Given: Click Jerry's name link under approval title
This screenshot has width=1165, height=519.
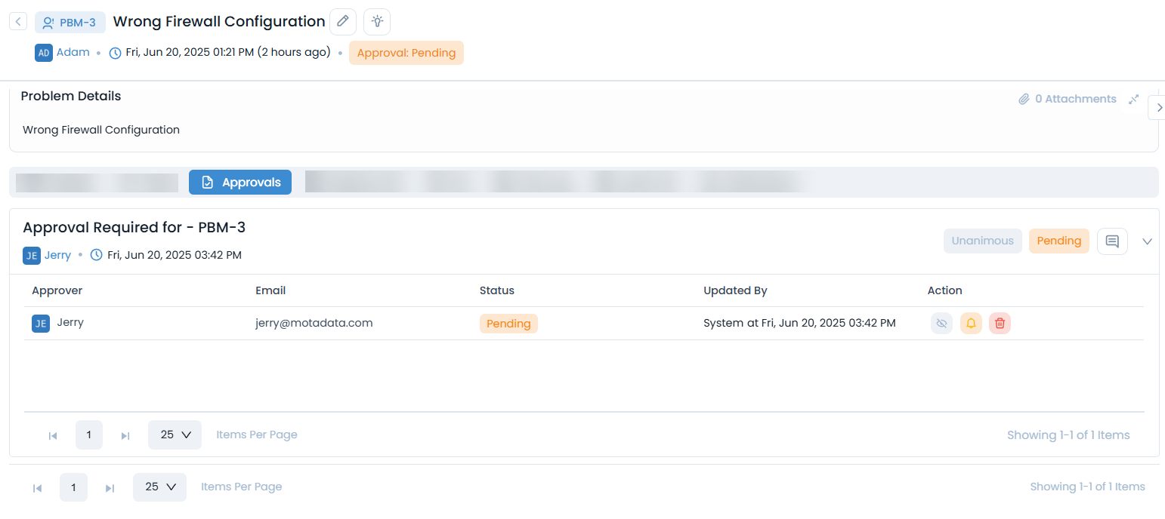Looking at the screenshot, I should click(57, 255).
